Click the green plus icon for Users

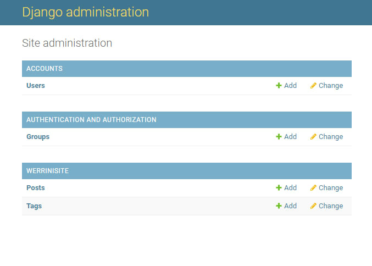pyautogui.click(x=279, y=85)
